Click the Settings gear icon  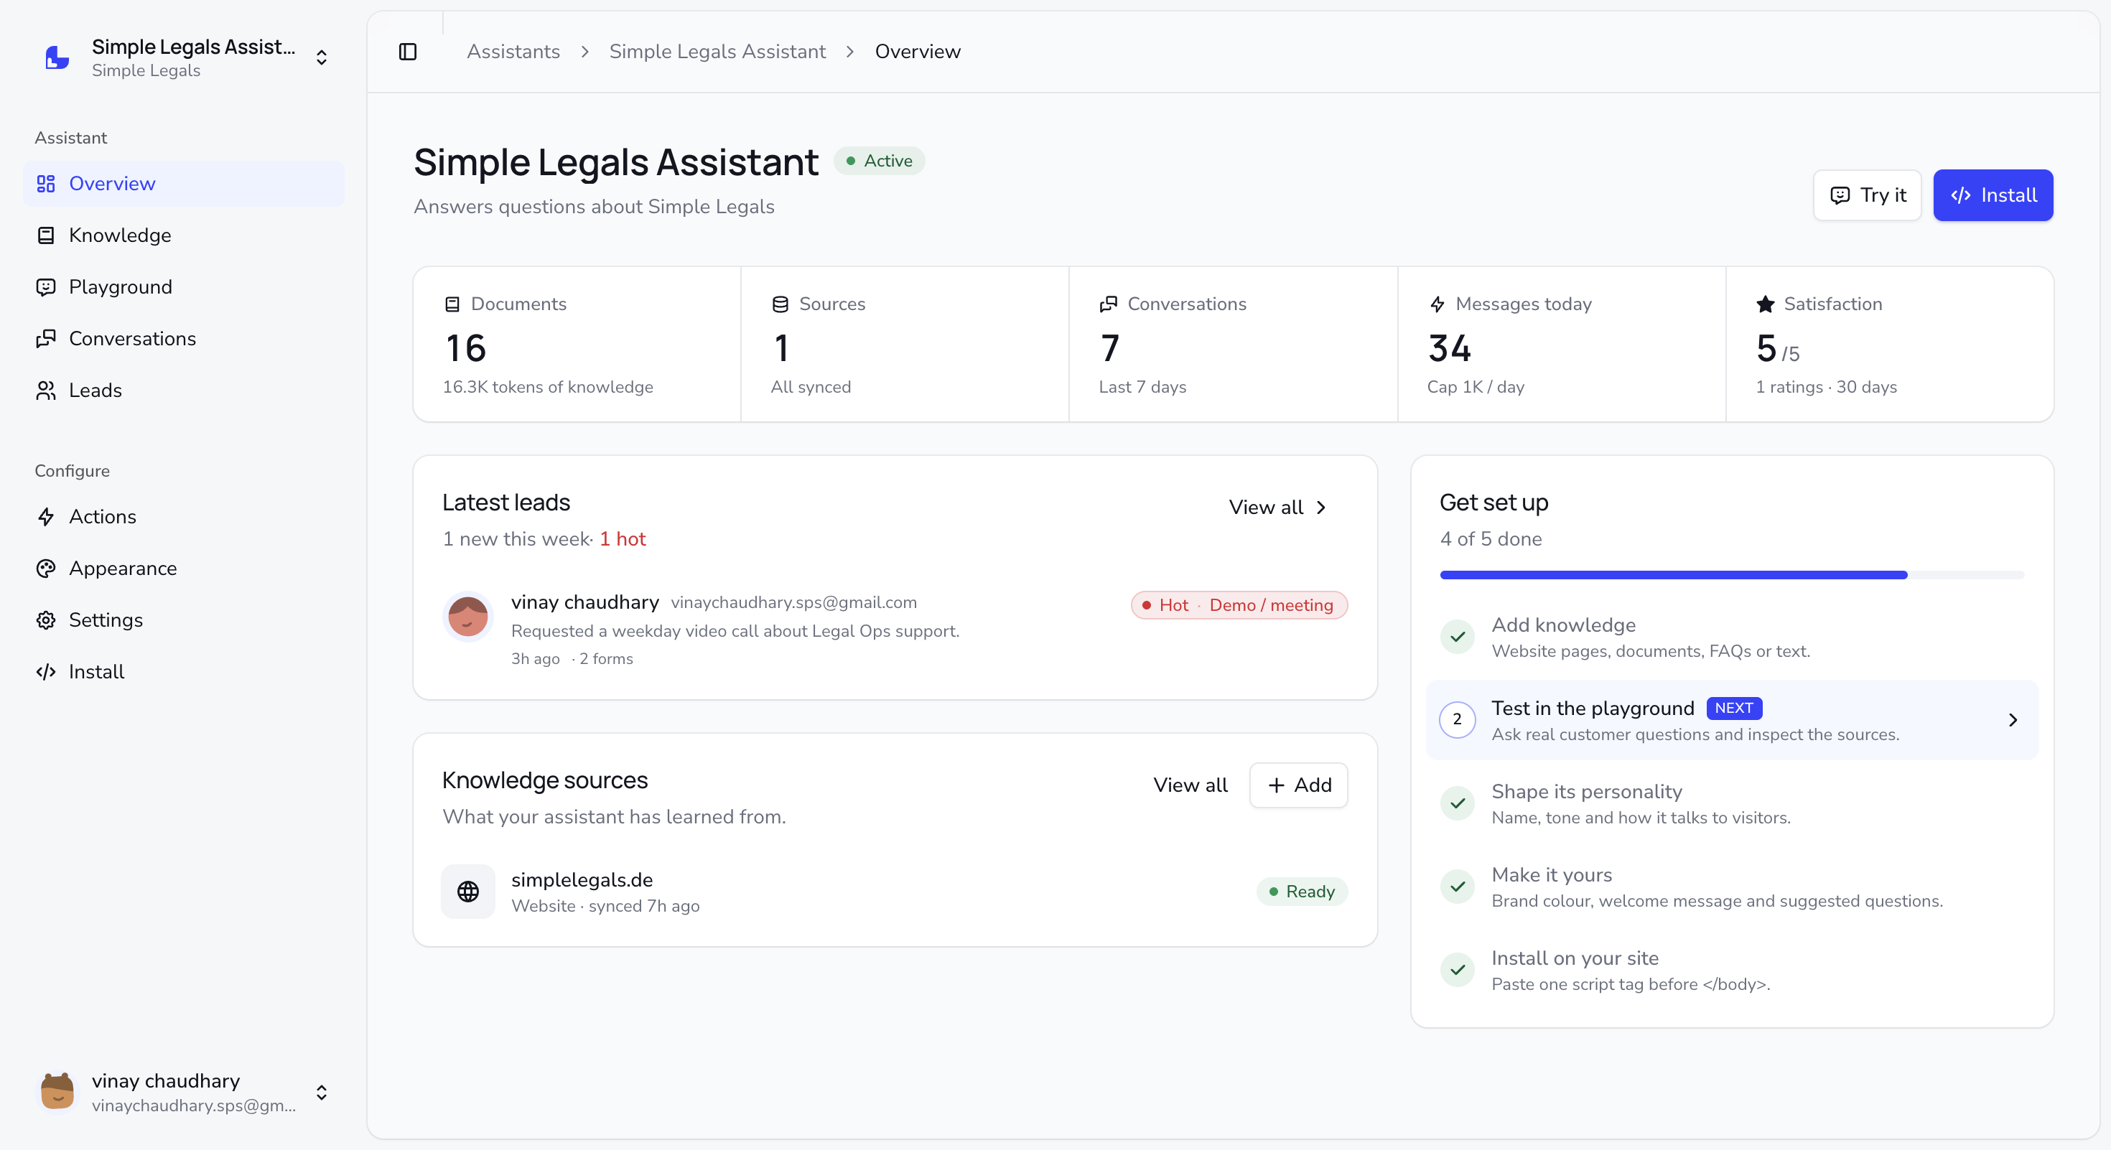[46, 620]
